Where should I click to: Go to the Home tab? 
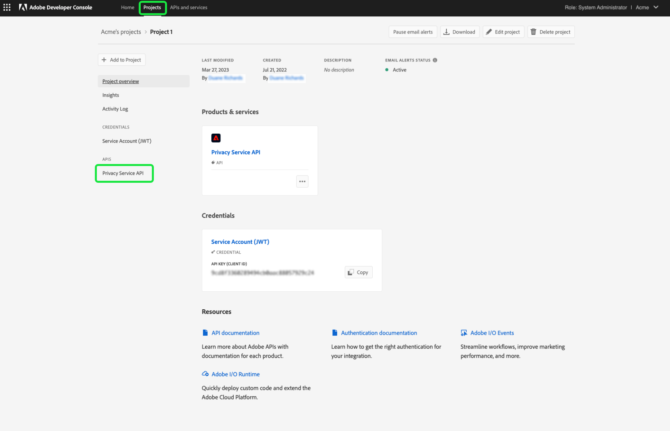coord(128,8)
